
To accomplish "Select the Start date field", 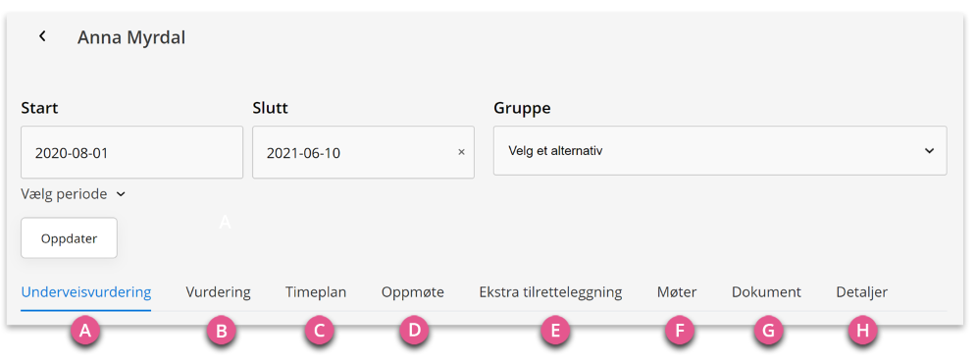I will coord(132,152).
